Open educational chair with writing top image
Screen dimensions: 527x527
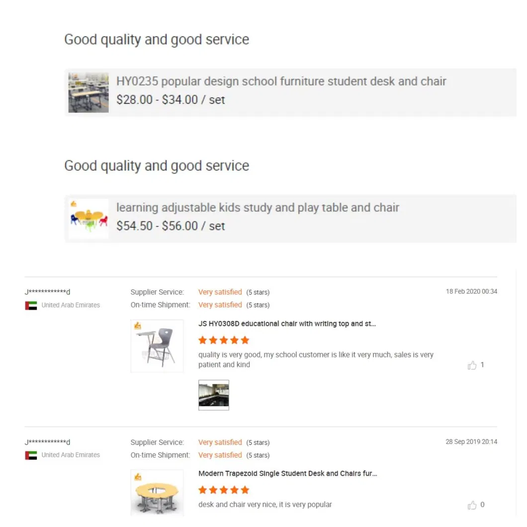click(157, 346)
